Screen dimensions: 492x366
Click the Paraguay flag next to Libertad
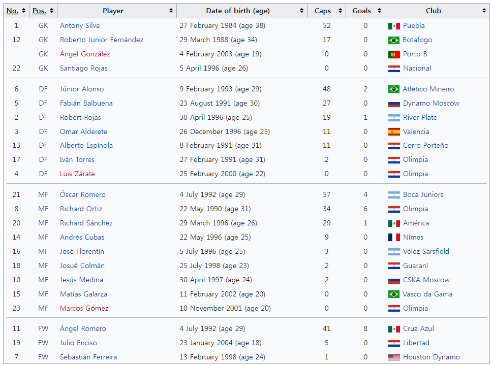coord(394,343)
